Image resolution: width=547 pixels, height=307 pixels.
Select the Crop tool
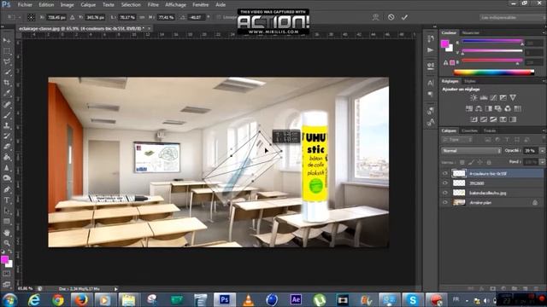pyautogui.click(x=7, y=83)
